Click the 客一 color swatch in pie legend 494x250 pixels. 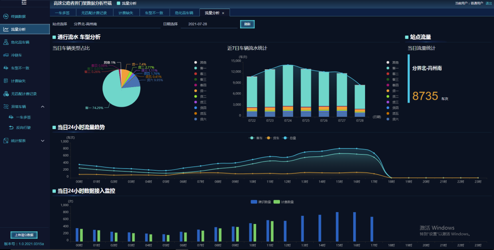coord(196,68)
